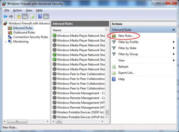
Task: Click the rules list vertical scrollbar thumb
Action: [x=107, y=112]
